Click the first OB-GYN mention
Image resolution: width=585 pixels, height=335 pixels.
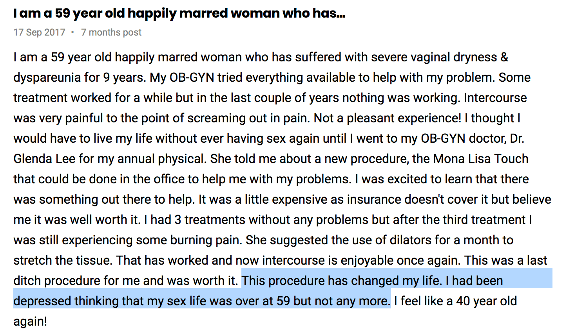[192, 77]
